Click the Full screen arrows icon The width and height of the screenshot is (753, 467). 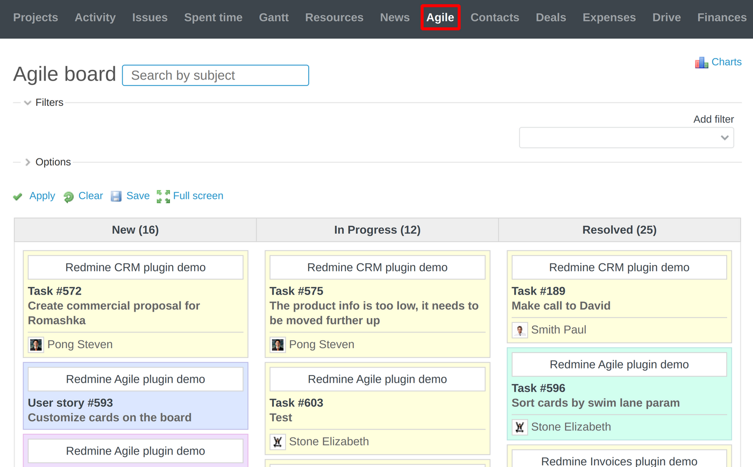[x=163, y=196]
